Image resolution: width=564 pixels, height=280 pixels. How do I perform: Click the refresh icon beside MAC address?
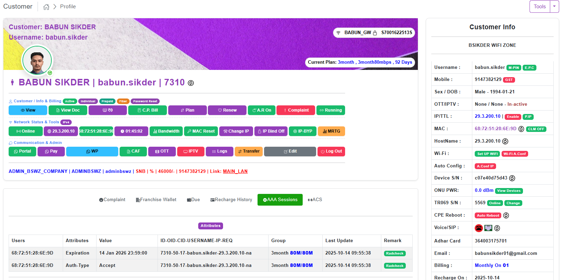521,129
